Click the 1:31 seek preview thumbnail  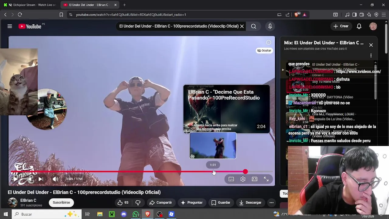[213, 145]
